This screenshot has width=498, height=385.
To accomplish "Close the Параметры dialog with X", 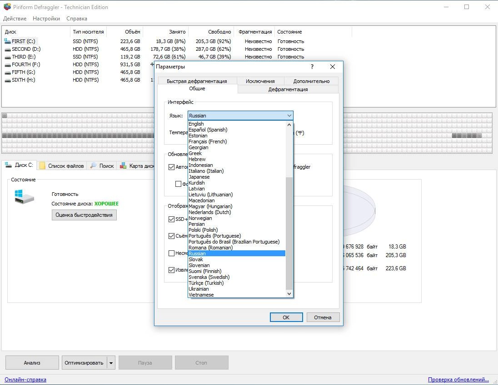I will 332,67.
